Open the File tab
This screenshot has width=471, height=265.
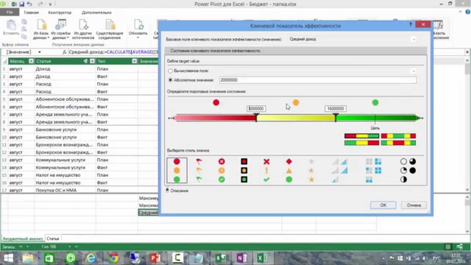[9, 13]
